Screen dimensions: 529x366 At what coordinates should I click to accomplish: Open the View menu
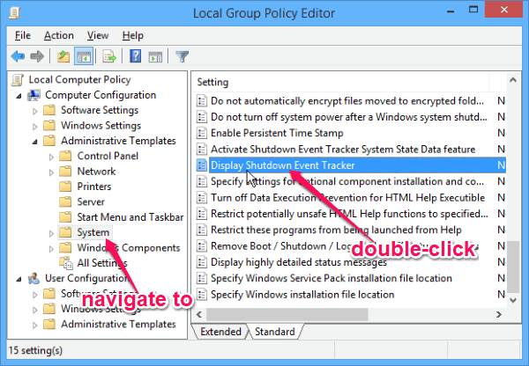[98, 35]
